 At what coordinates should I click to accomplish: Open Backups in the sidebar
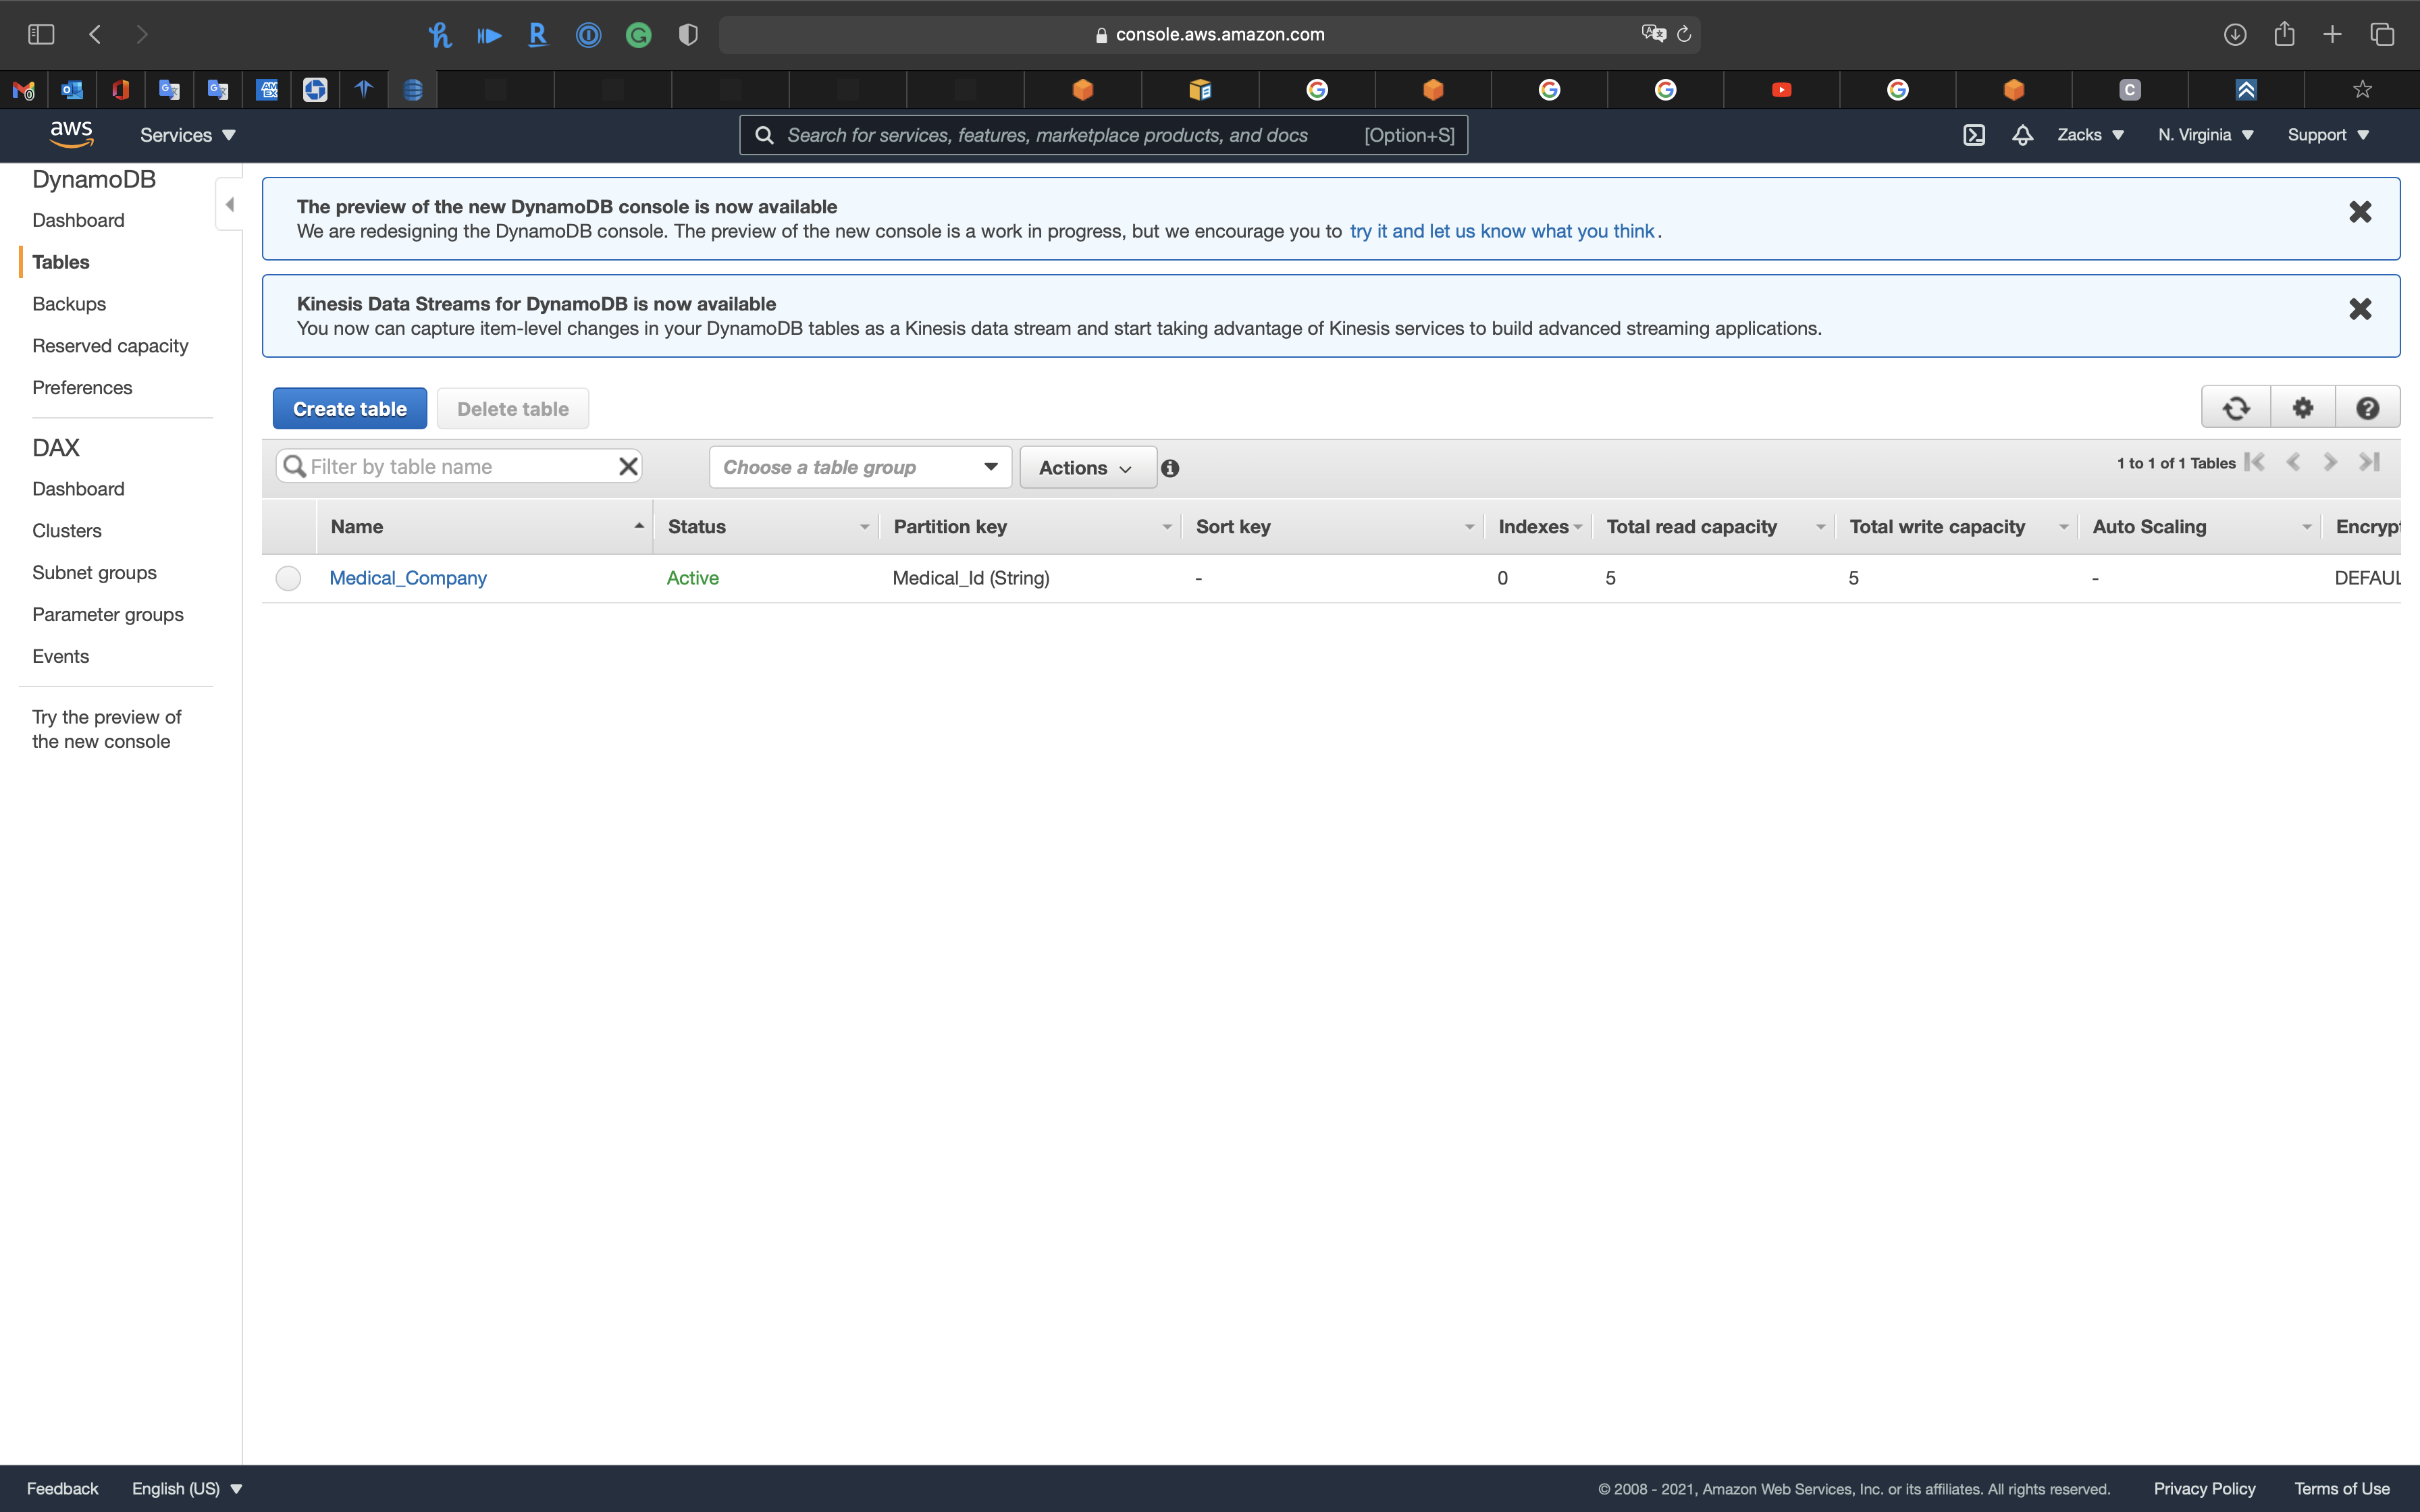click(x=69, y=304)
